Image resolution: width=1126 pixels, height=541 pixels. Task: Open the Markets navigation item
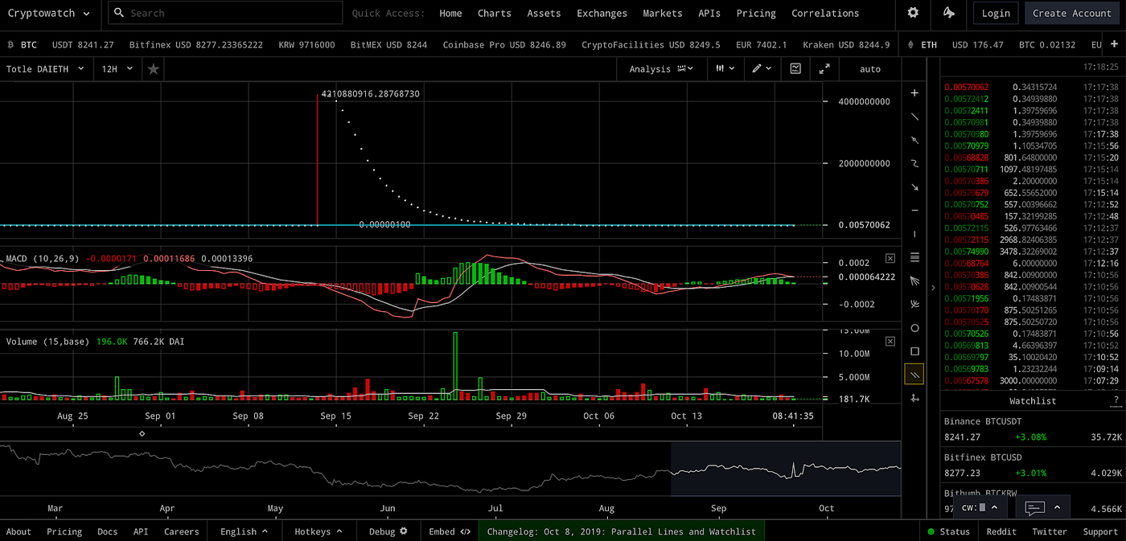tap(662, 13)
